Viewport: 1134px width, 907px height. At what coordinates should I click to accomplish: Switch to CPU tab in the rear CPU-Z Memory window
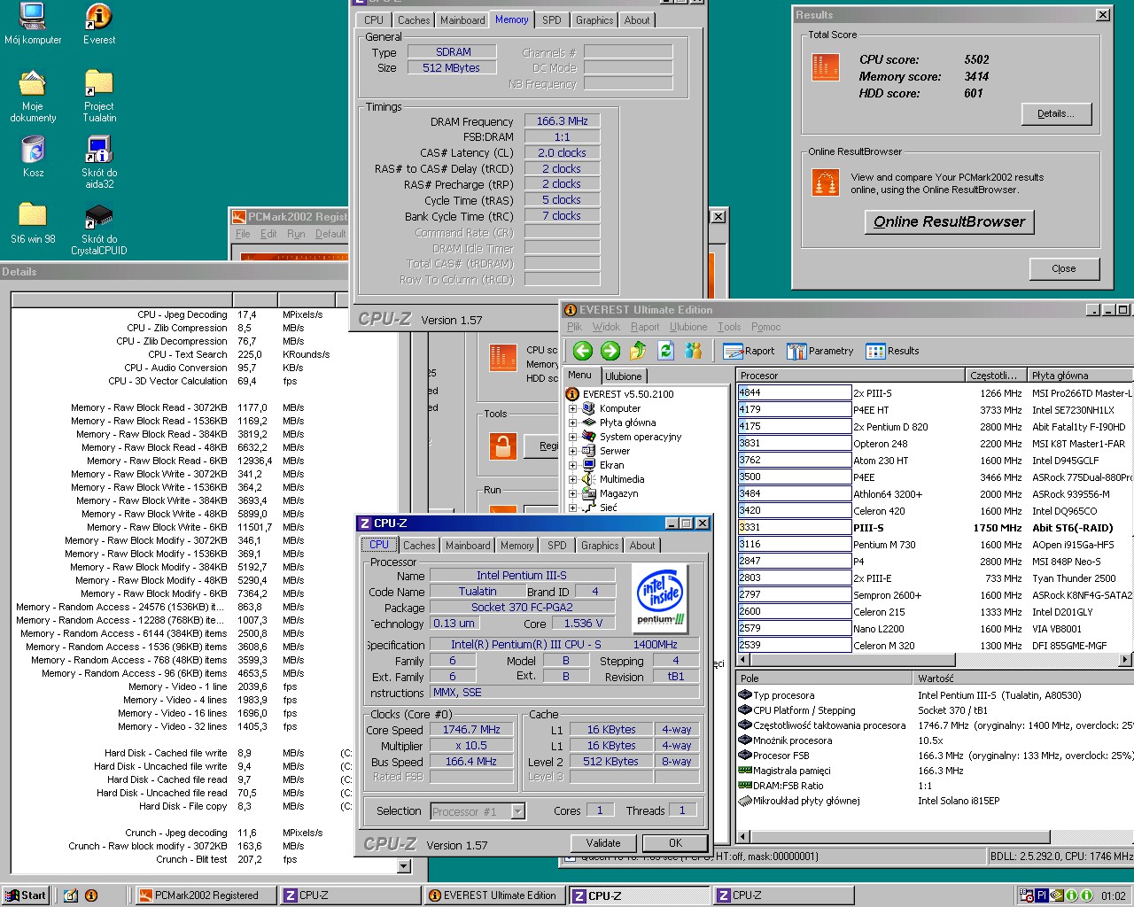[374, 20]
